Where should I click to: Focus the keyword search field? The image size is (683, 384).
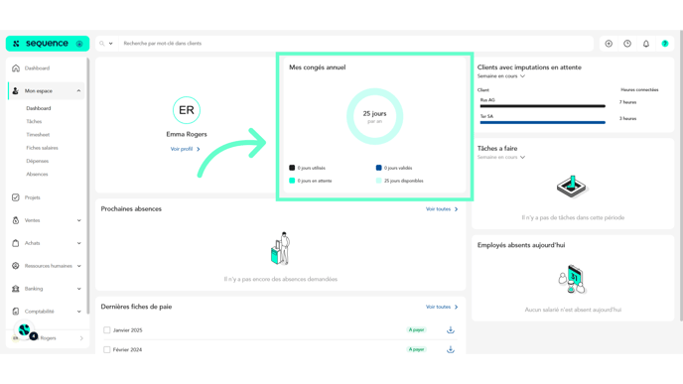[355, 44]
